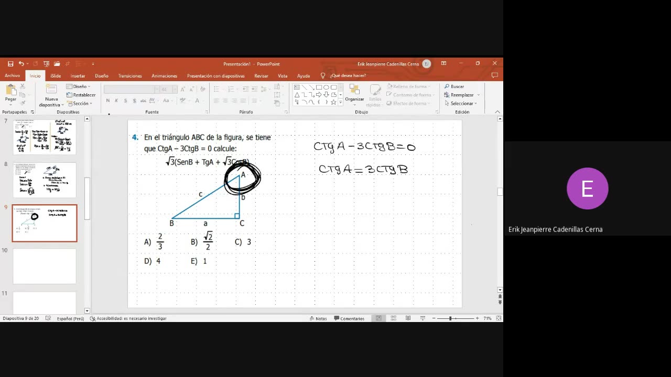Click the Buscar search icon
Image resolution: width=671 pixels, height=377 pixels.
pos(447,86)
